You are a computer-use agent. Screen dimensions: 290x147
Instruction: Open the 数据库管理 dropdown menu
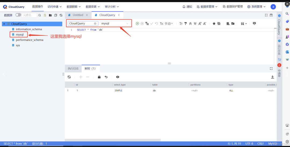pos(207,7)
